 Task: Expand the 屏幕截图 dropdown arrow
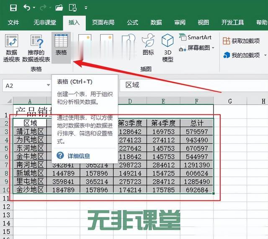coord(213,48)
